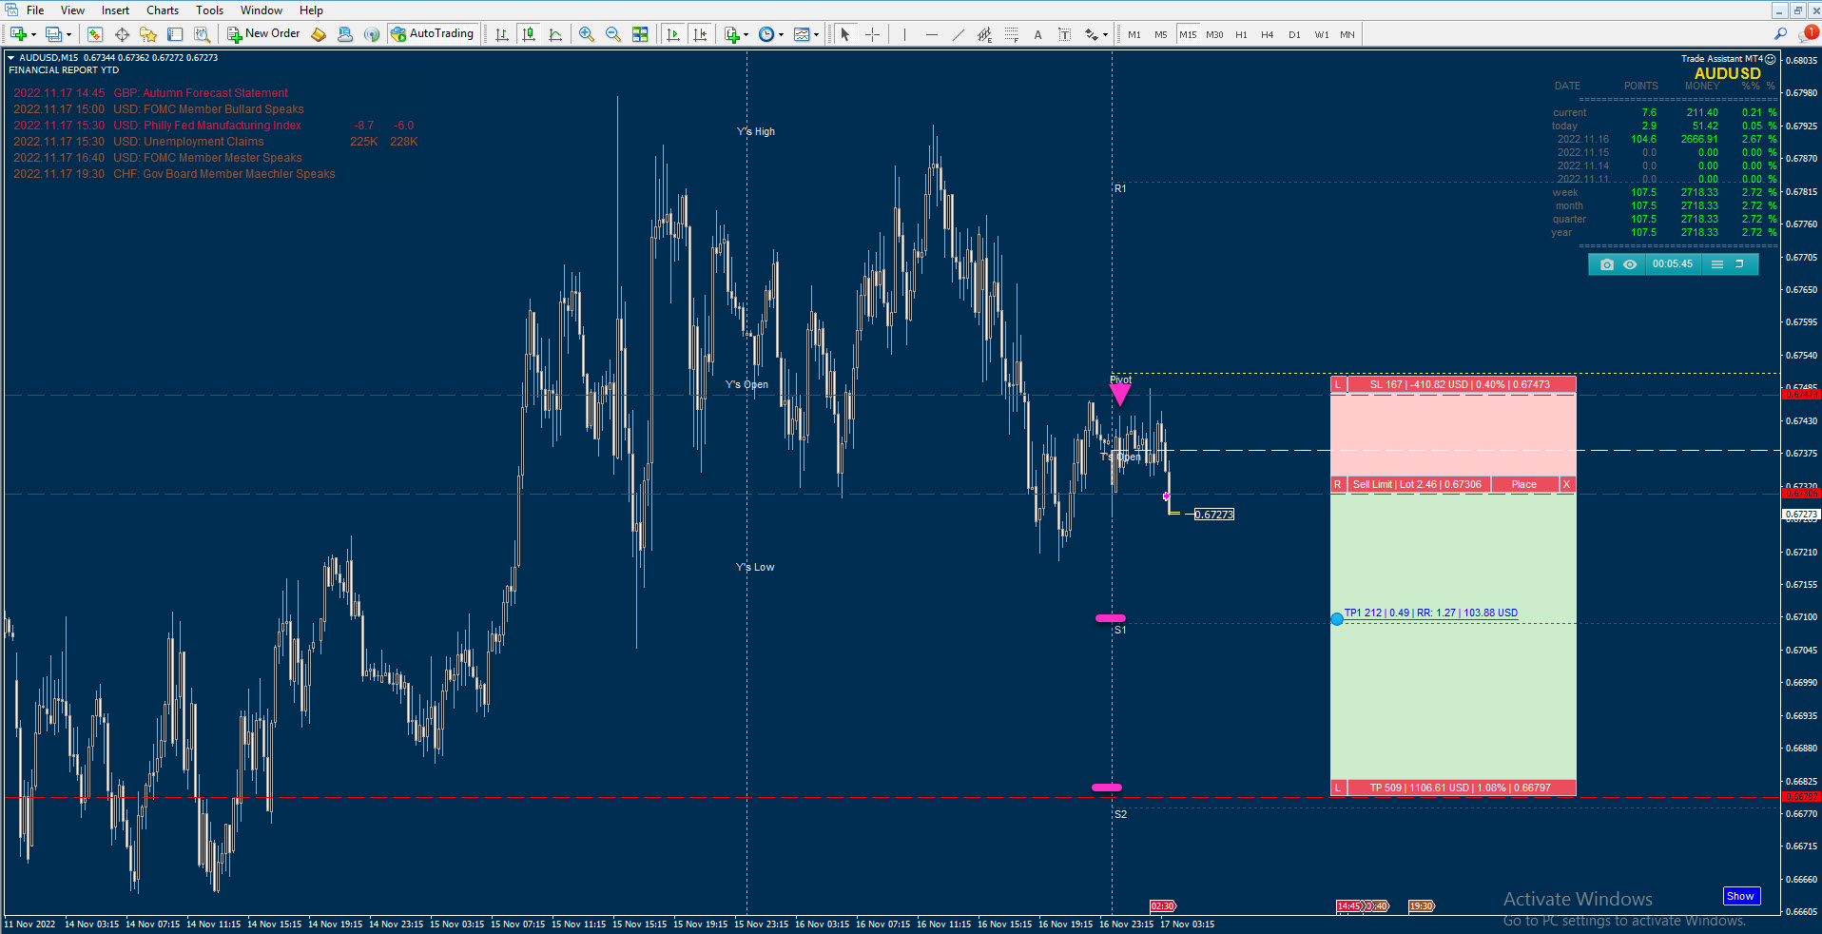Click the signals broadcast icon
Image resolution: width=1822 pixels, height=934 pixels.
click(372, 34)
